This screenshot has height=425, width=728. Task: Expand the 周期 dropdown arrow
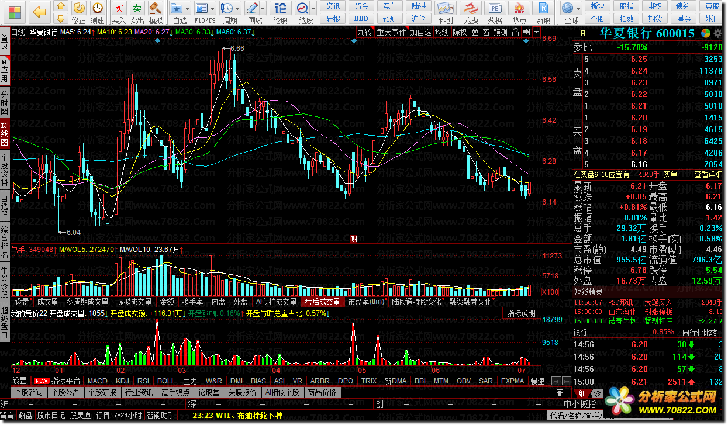[x=237, y=9]
